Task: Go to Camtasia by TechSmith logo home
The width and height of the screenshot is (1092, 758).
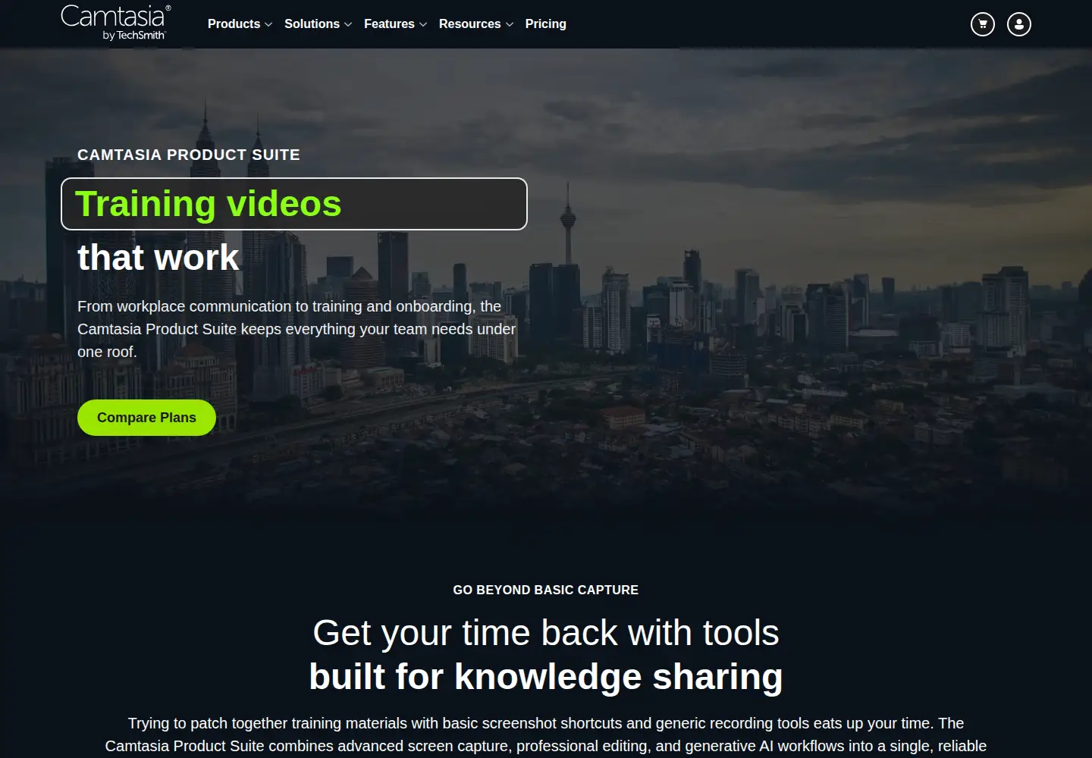Action: pyautogui.click(x=116, y=23)
